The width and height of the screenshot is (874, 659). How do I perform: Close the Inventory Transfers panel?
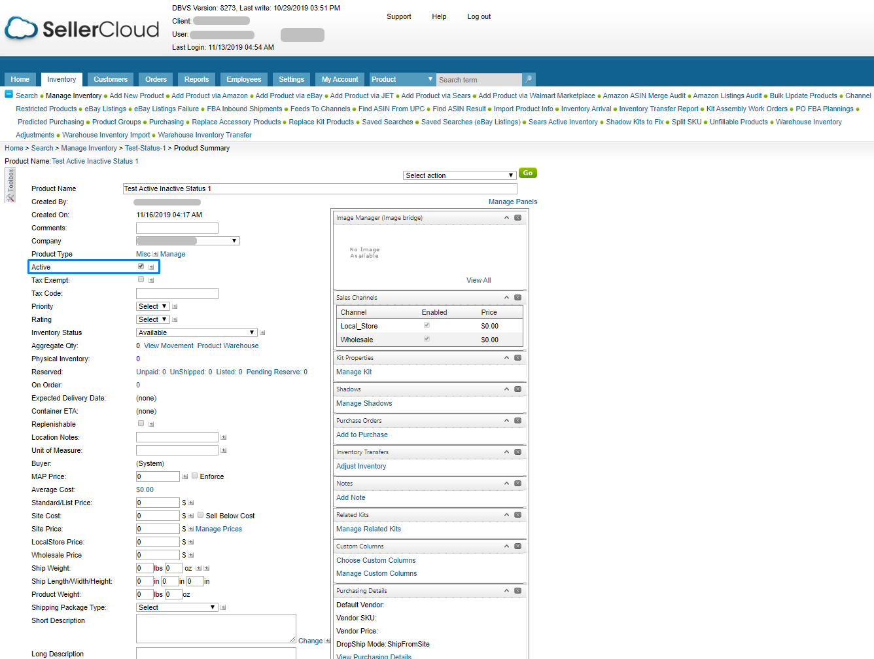click(x=517, y=452)
